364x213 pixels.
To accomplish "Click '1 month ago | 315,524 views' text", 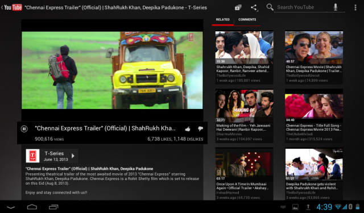I will tap(309, 139).
